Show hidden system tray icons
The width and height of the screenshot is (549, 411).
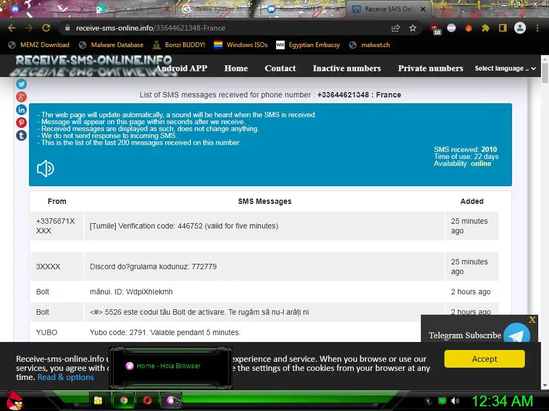coord(428,401)
